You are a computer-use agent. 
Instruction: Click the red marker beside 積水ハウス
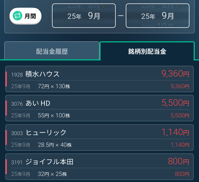[x=6, y=79]
